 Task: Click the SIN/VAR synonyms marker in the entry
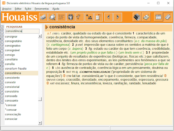click(51, 80)
